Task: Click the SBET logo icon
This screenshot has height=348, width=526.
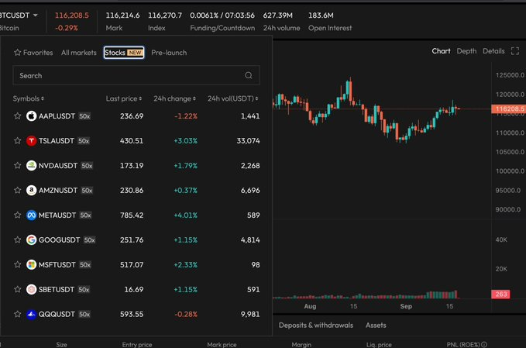Action: tap(31, 289)
